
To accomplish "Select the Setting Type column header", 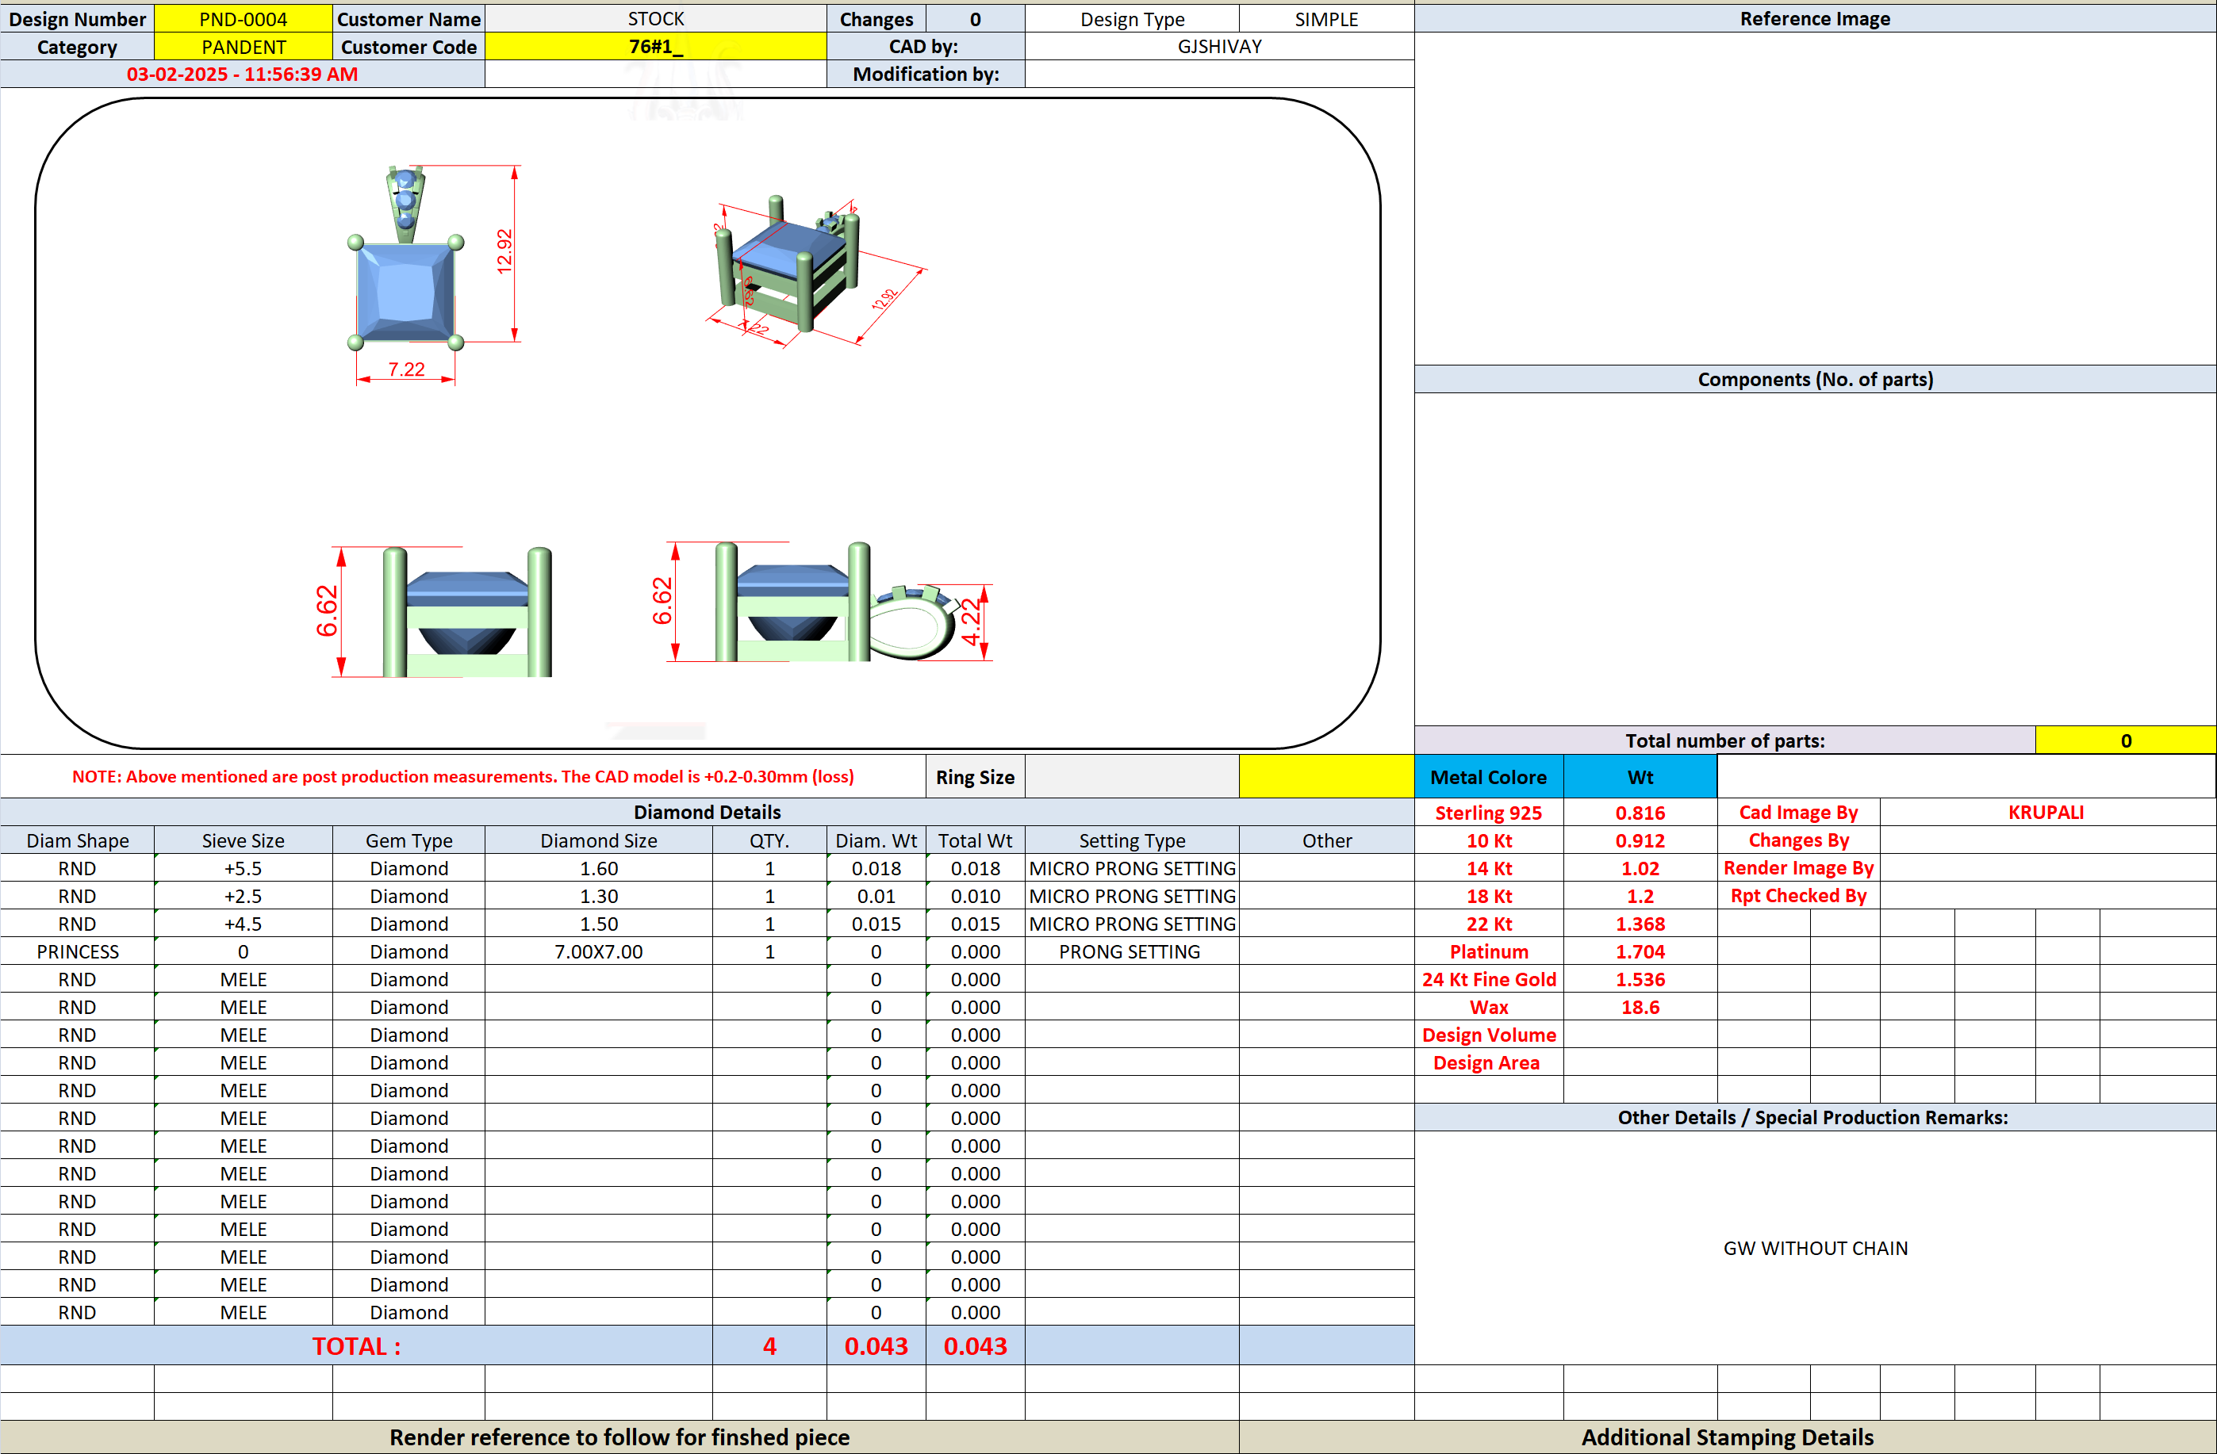I will click(x=1132, y=840).
